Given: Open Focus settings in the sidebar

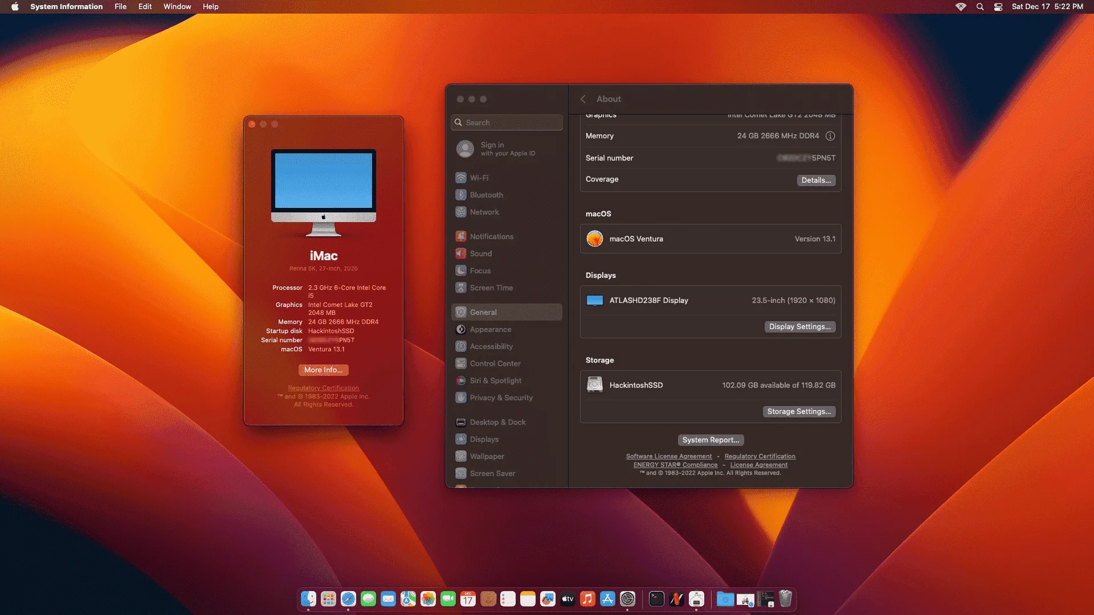Looking at the screenshot, I should (x=507, y=270).
